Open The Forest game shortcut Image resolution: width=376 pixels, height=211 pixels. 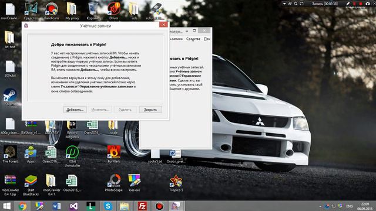(10, 154)
